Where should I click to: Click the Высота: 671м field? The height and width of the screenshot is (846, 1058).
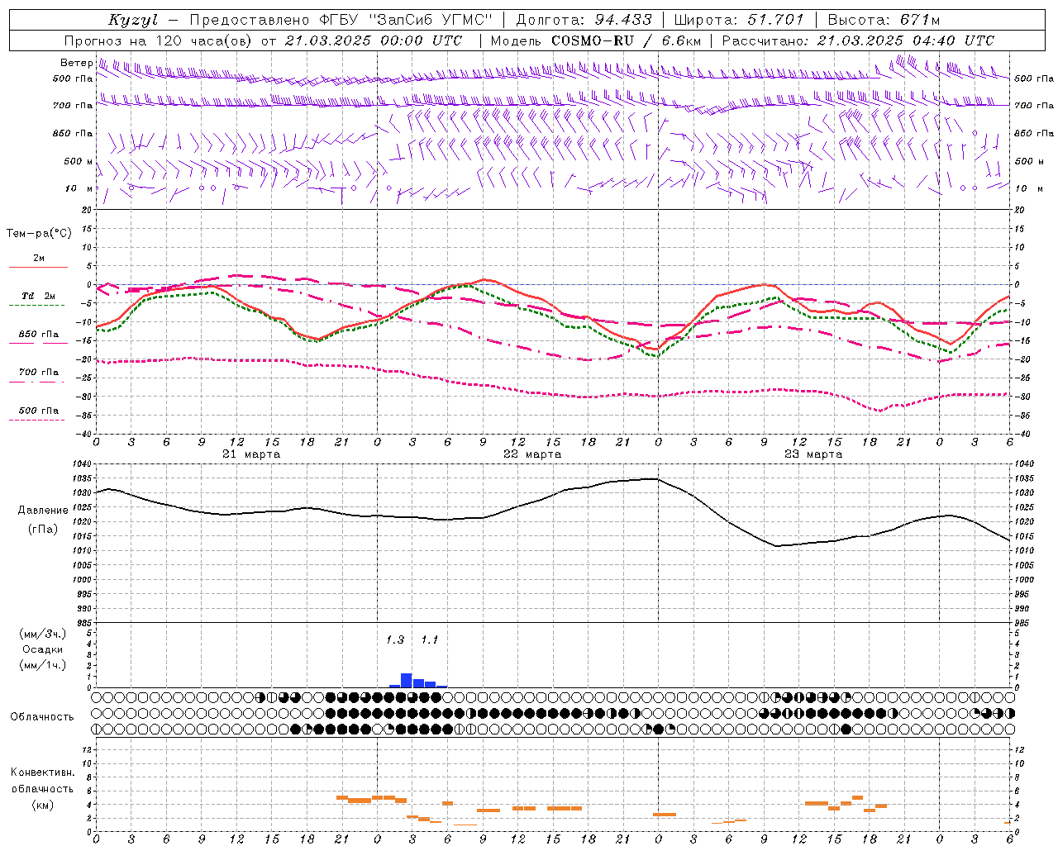click(884, 20)
